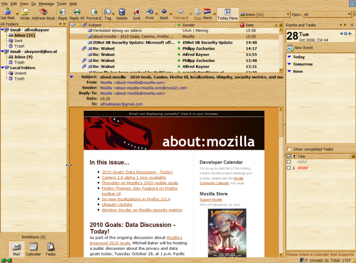Mark the message as Junk
The height and width of the screenshot is (263, 356).
136,14
